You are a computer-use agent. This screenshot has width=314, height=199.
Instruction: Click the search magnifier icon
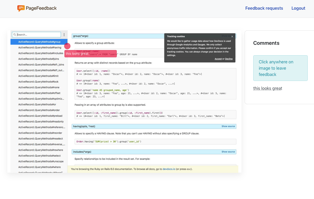click(x=15, y=34)
